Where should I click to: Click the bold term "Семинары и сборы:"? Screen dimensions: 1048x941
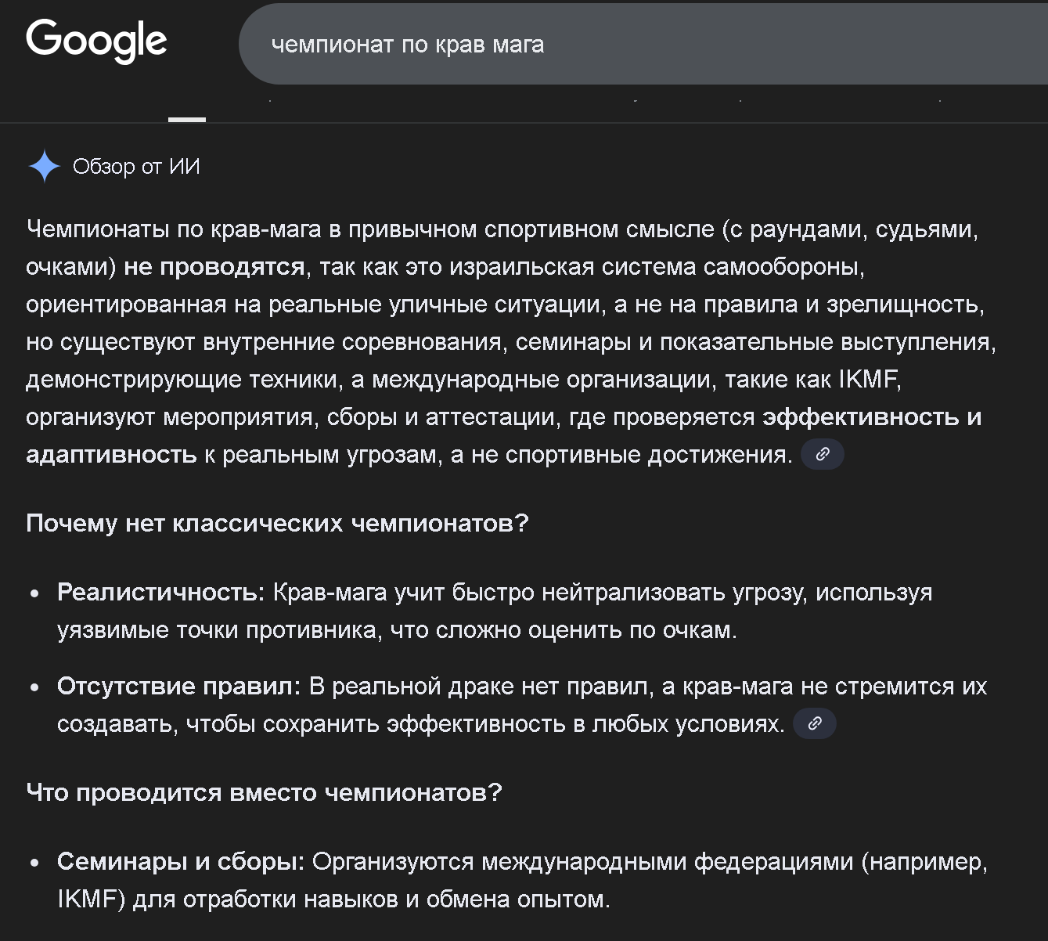[181, 862]
